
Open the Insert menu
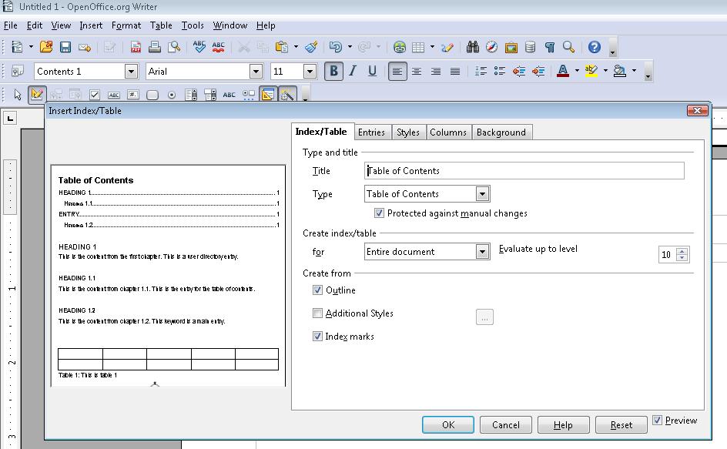(91, 25)
